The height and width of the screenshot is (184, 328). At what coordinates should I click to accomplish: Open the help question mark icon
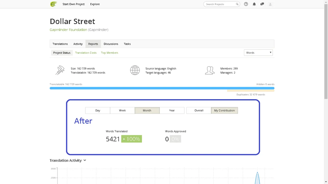[246, 4]
